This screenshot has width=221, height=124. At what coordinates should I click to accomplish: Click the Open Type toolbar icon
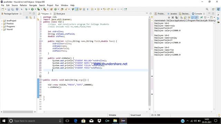pyautogui.click(x=62, y=9)
